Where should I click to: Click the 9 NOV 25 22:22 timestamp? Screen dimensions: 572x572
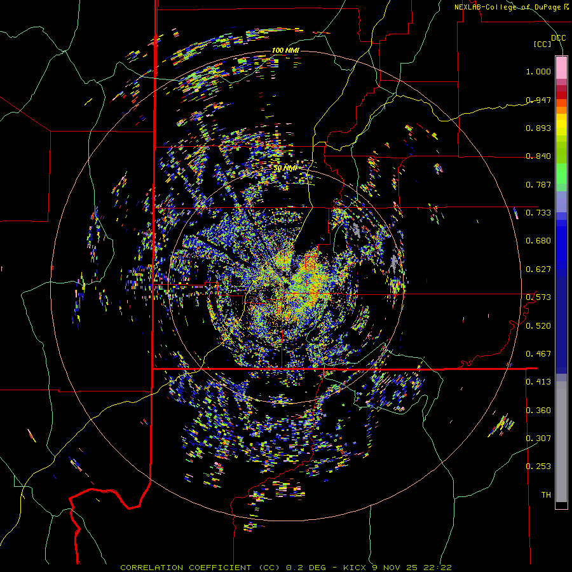(x=411, y=568)
